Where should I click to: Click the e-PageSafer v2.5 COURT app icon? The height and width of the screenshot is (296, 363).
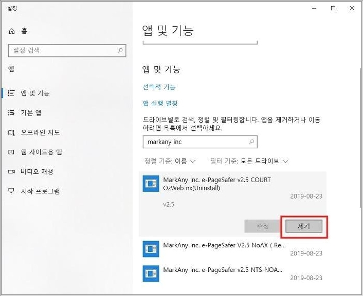point(151,184)
